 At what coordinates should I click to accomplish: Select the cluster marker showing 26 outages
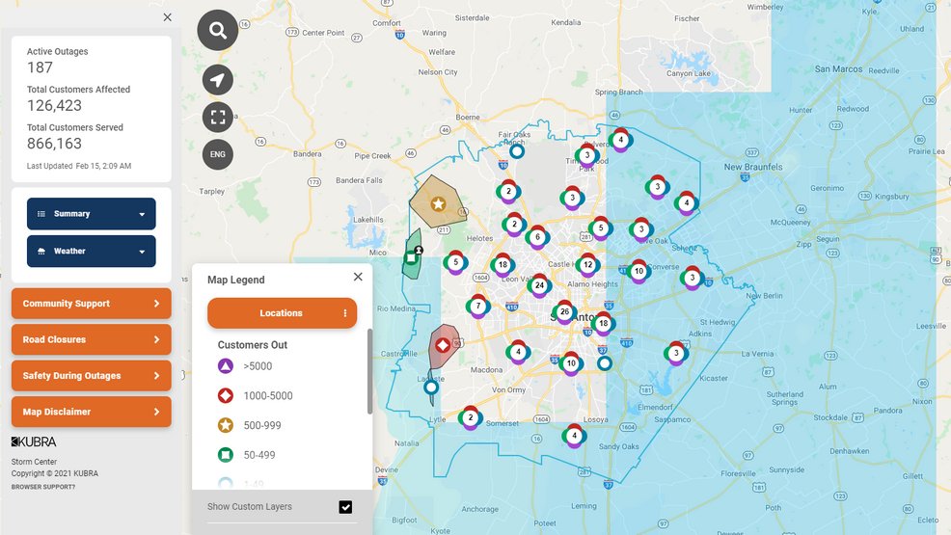coord(564,311)
